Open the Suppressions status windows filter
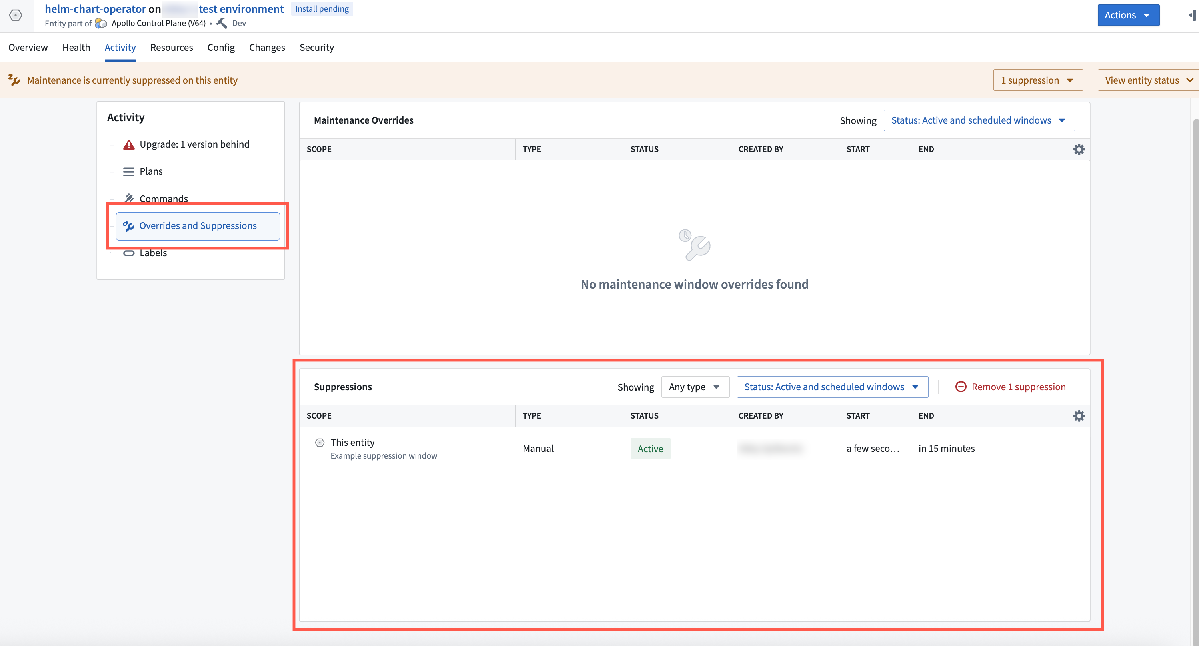1199x646 pixels. pyautogui.click(x=832, y=387)
